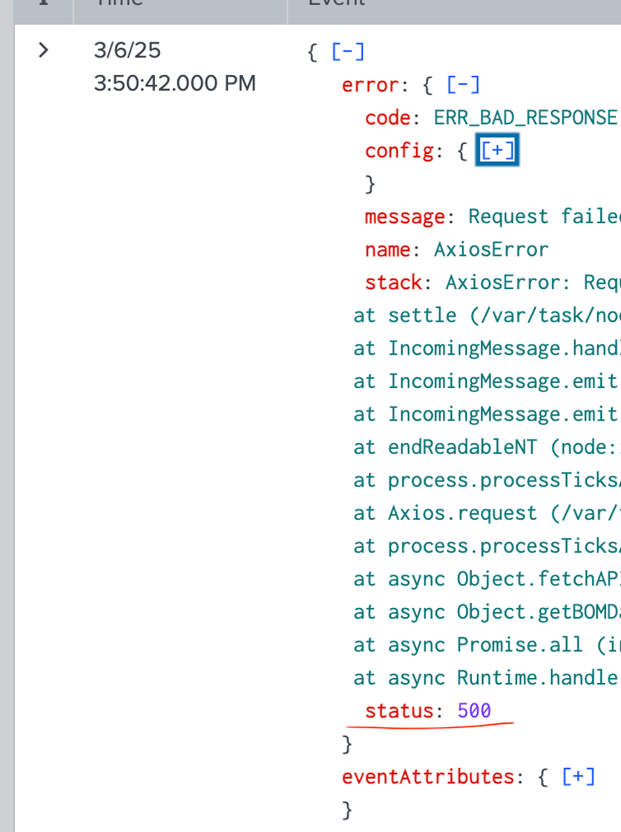Viewport: 621px width, 832px height.
Task: Select the error key label
Action: pos(370,85)
